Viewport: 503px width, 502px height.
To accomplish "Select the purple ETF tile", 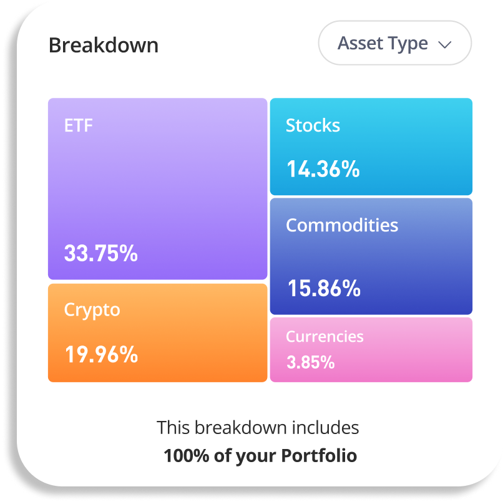I will pyautogui.click(x=157, y=187).
